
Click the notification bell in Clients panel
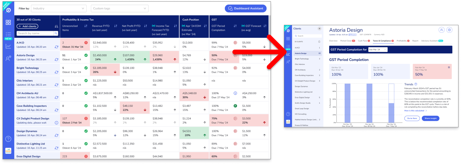point(319,42)
